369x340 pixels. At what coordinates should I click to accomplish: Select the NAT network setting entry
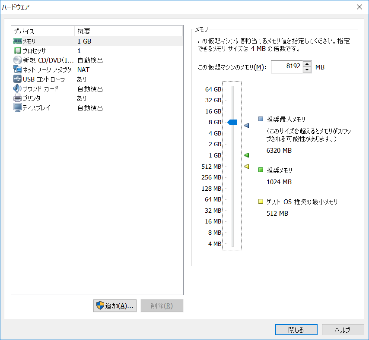tap(83, 69)
